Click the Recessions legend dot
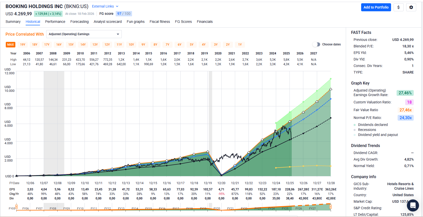Viewport: 423px width, 217px height. point(355,130)
